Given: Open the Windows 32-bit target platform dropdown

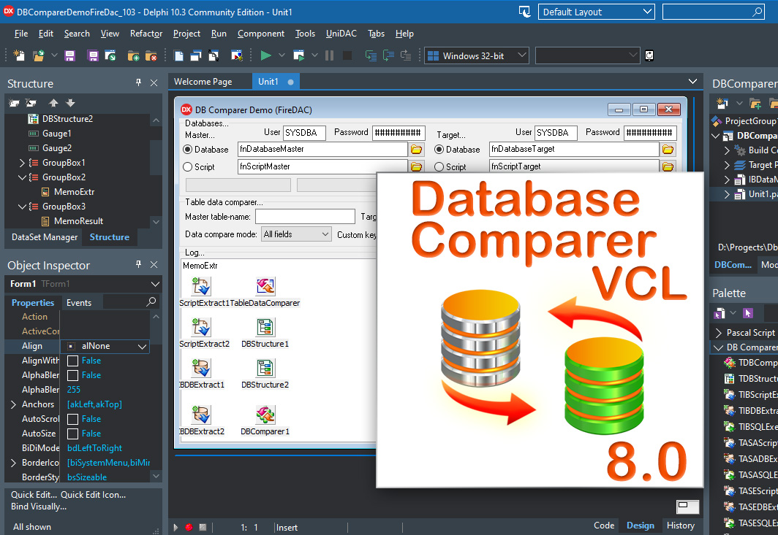Looking at the screenshot, I should click(x=521, y=55).
